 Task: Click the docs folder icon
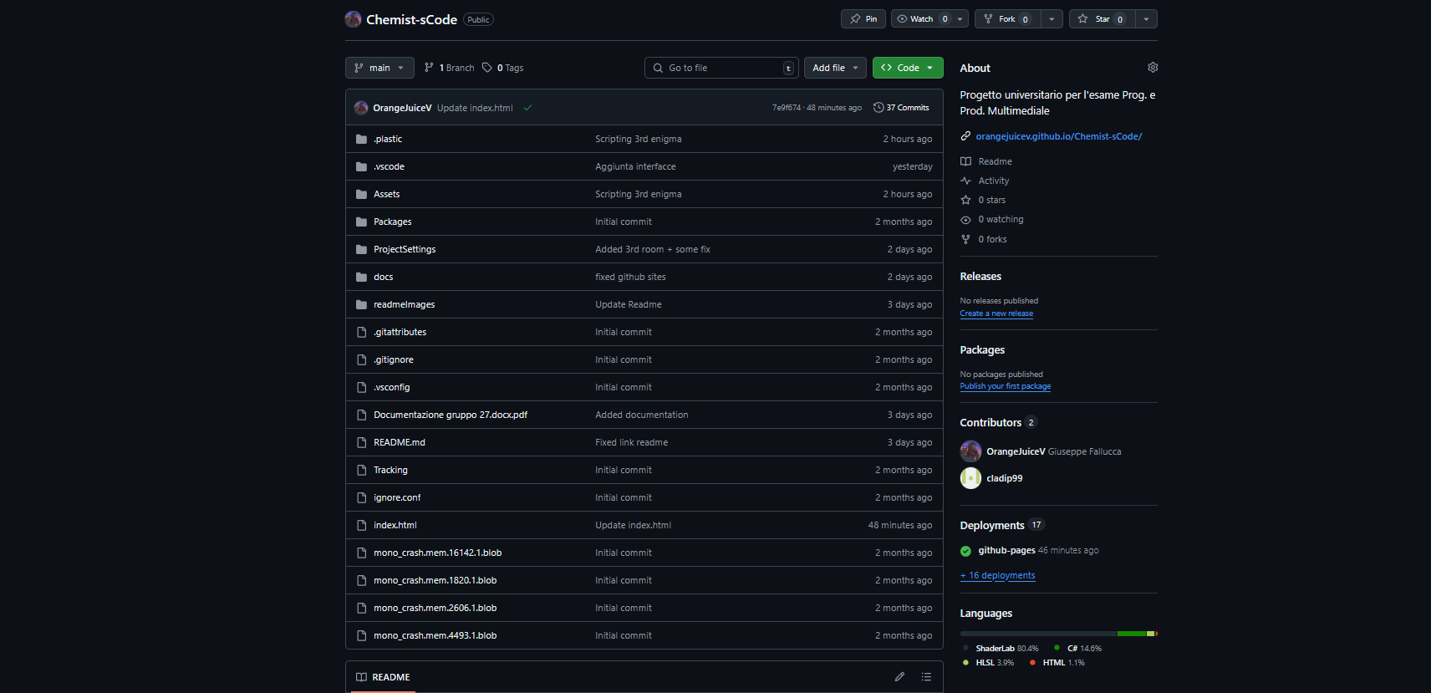click(361, 277)
